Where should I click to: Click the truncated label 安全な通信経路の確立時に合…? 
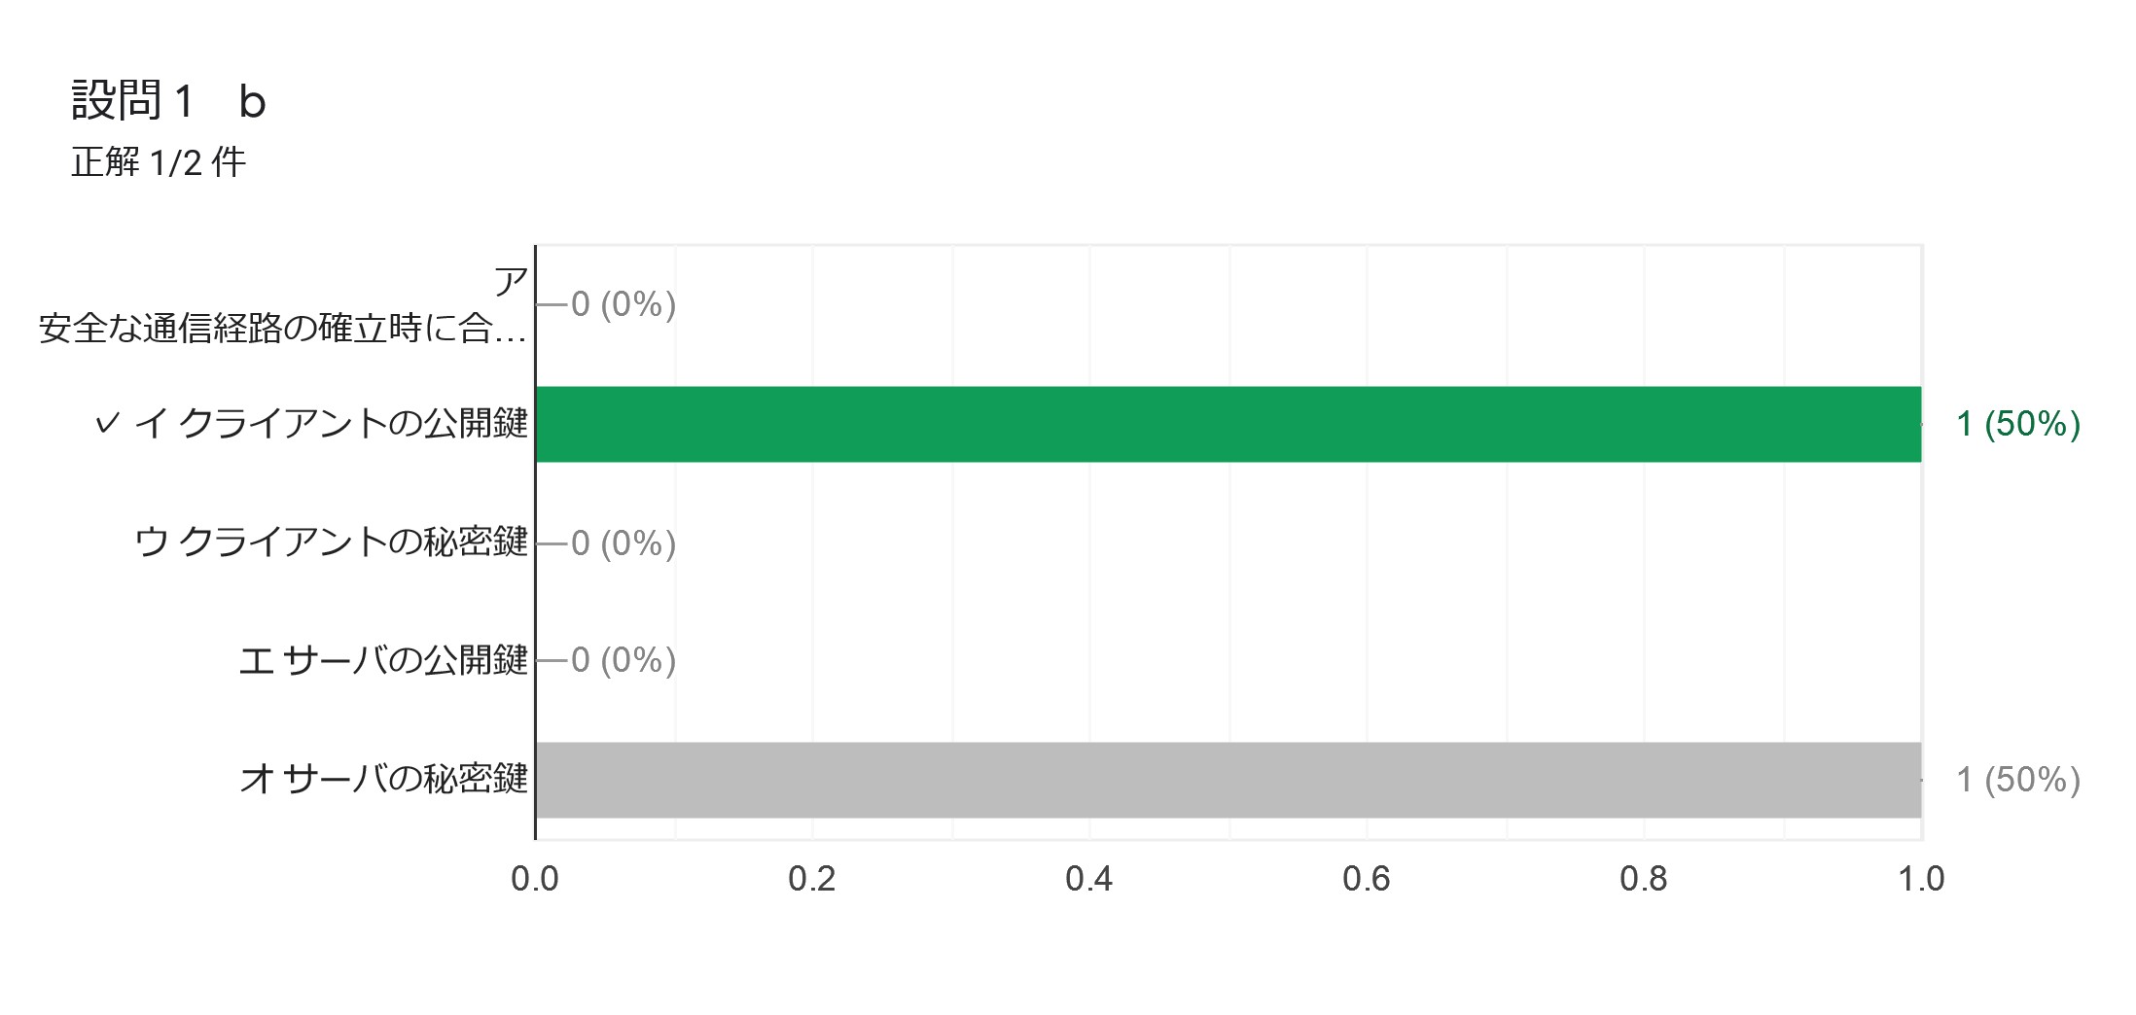click(x=282, y=329)
